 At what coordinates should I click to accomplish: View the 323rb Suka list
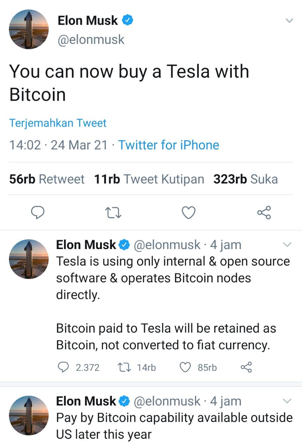[x=245, y=179]
